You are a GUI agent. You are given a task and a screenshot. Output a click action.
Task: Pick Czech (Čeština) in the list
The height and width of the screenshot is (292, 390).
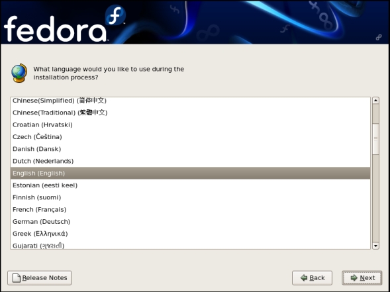[190, 137]
